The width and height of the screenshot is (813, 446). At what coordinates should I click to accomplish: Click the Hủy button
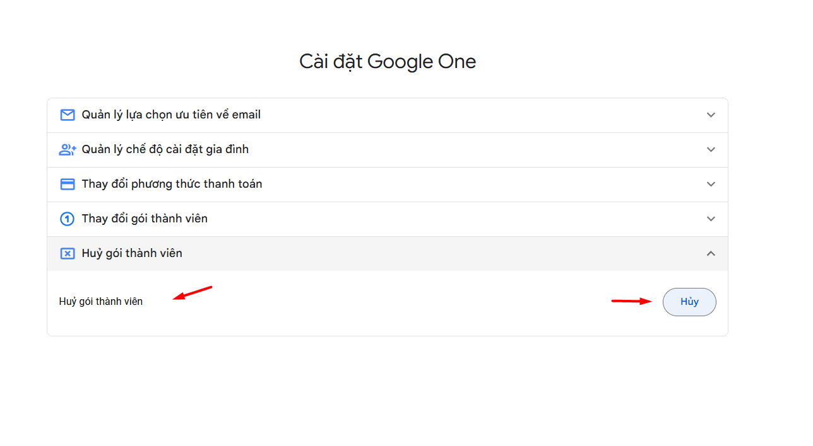689,302
